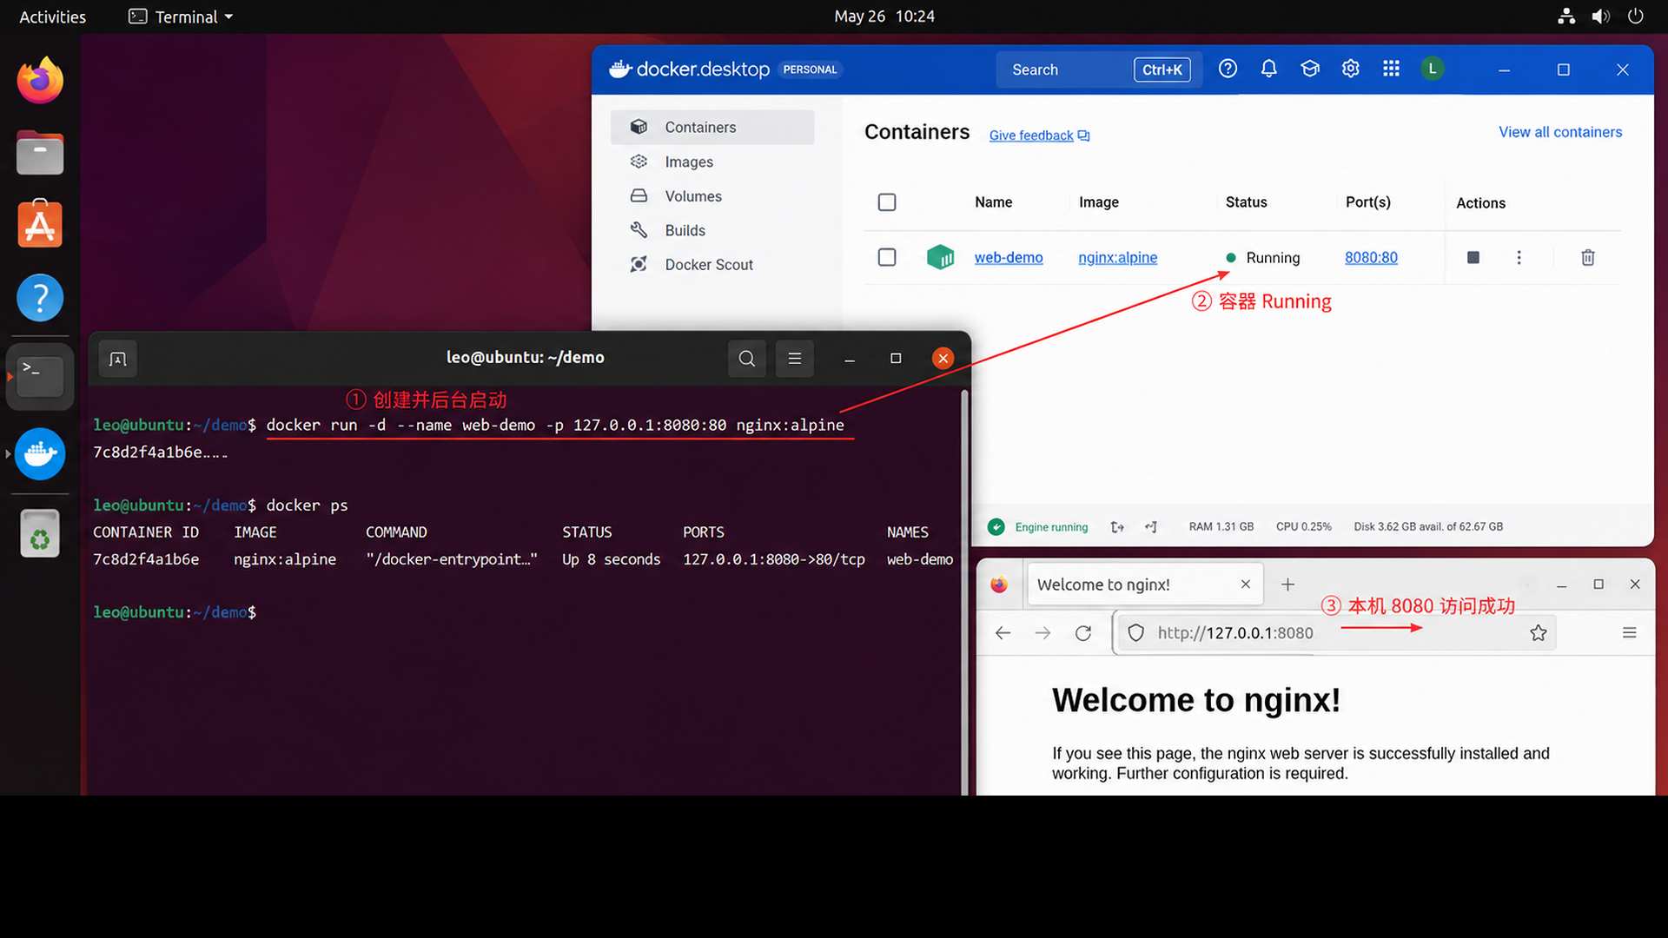Open Docker Desktop notifications bell

coord(1268,69)
